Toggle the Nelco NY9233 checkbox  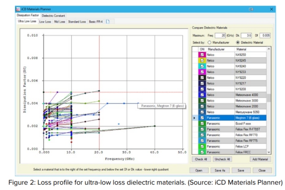[x=202, y=72]
